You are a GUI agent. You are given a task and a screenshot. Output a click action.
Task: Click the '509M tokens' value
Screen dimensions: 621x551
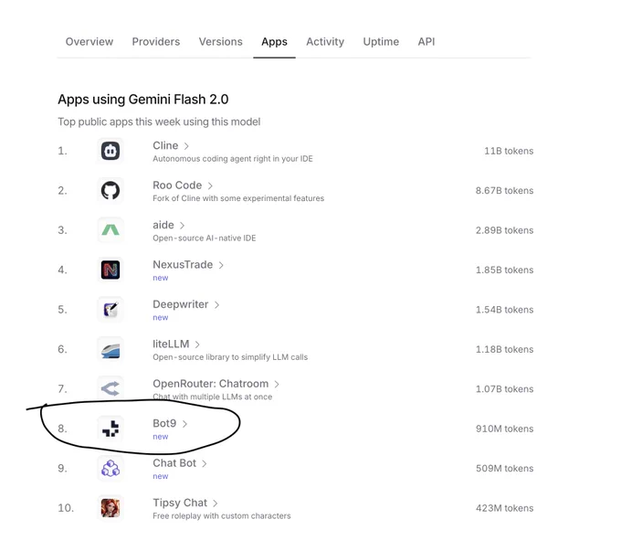504,468
